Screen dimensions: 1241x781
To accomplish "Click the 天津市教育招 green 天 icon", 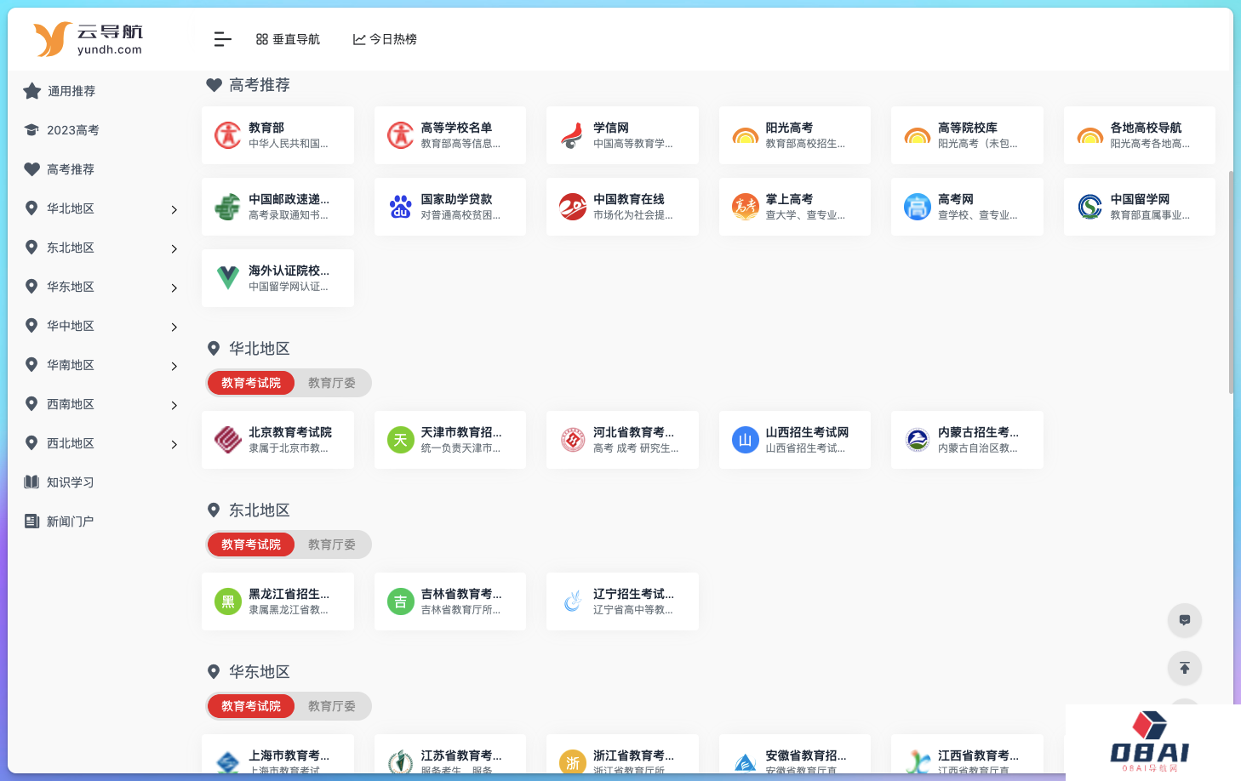I will coord(400,440).
